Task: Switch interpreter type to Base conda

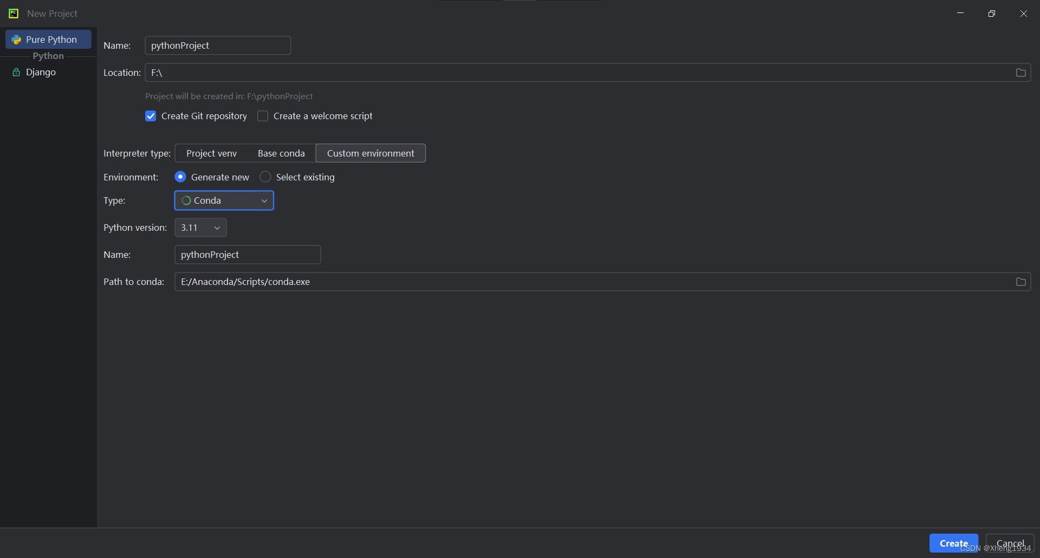Action: (x=281, y=153)
